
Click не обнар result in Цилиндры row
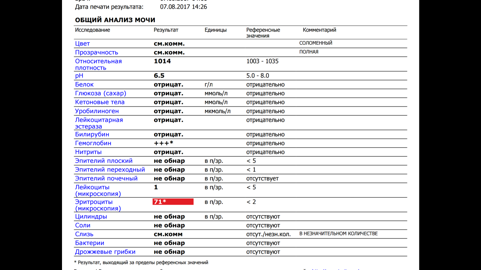tap(169, 217)
